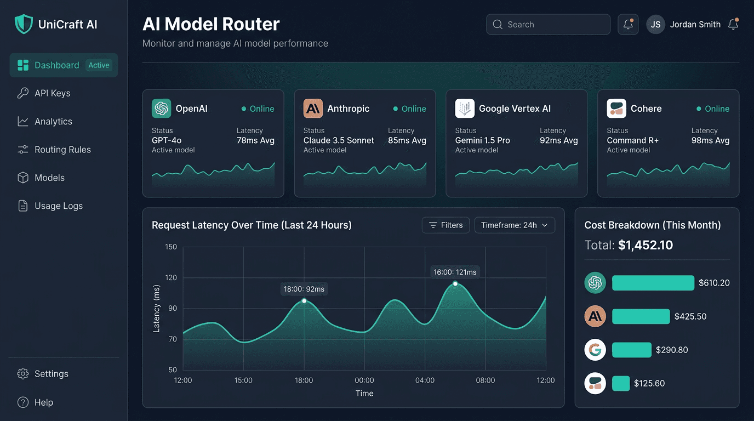Open the notification bell near search
The image size is (754, 421).
point(628,24)
